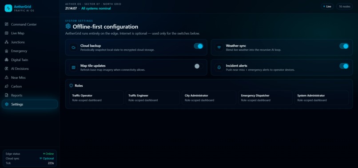Viewport: 358px width, 168px height.
Task: Click the Online edge status value
Action: (48, 154)
